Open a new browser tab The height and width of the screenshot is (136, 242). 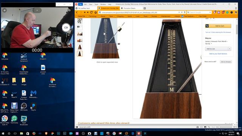pyautogui.click(x=144, y=8)
